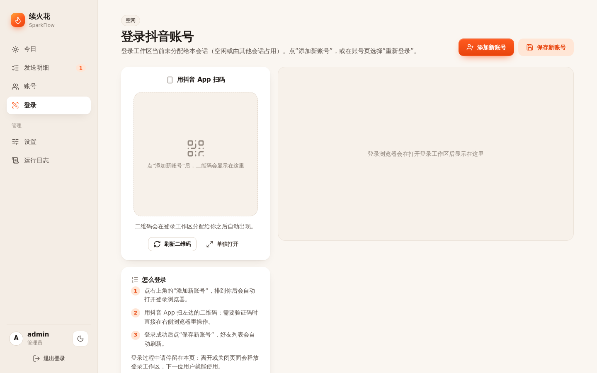This screenshot has width=597, height=373.
Task: Click 单独打开 to open separately
Action: pyautogui.click(x=222, y=244)
